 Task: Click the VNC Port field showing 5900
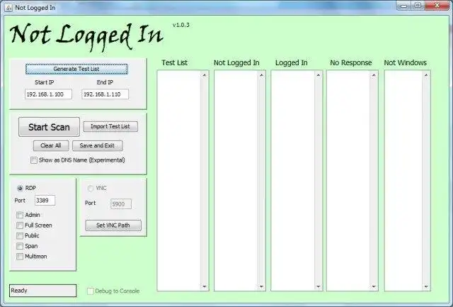121,204
